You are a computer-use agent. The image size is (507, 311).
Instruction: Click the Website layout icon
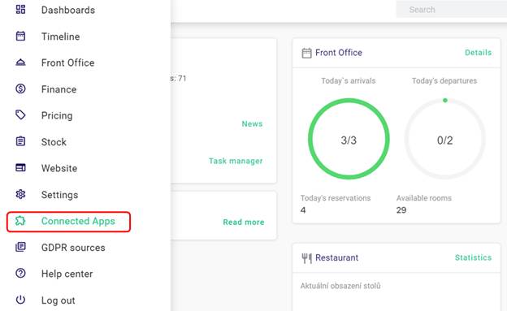click(20, 168)
